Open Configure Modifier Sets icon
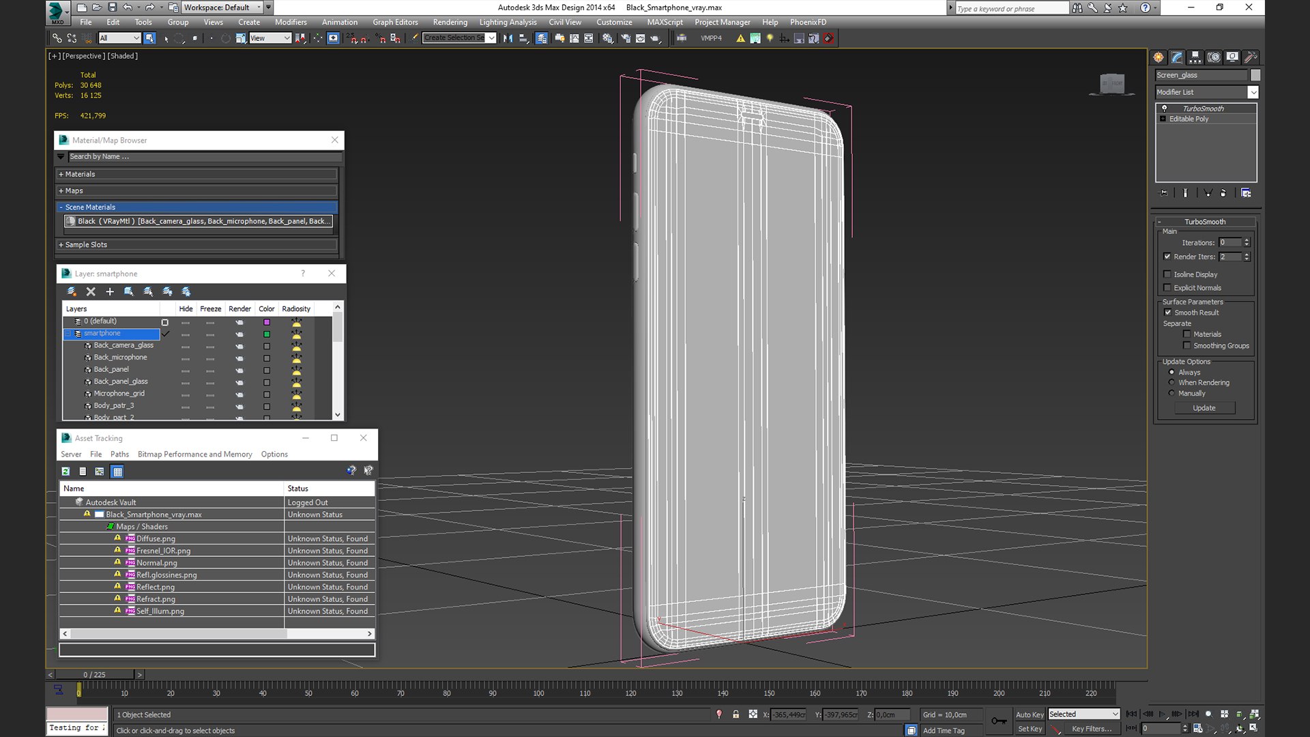Image resolution: width=1310 pixels, height=737 pixels. tap(1246, 193)
